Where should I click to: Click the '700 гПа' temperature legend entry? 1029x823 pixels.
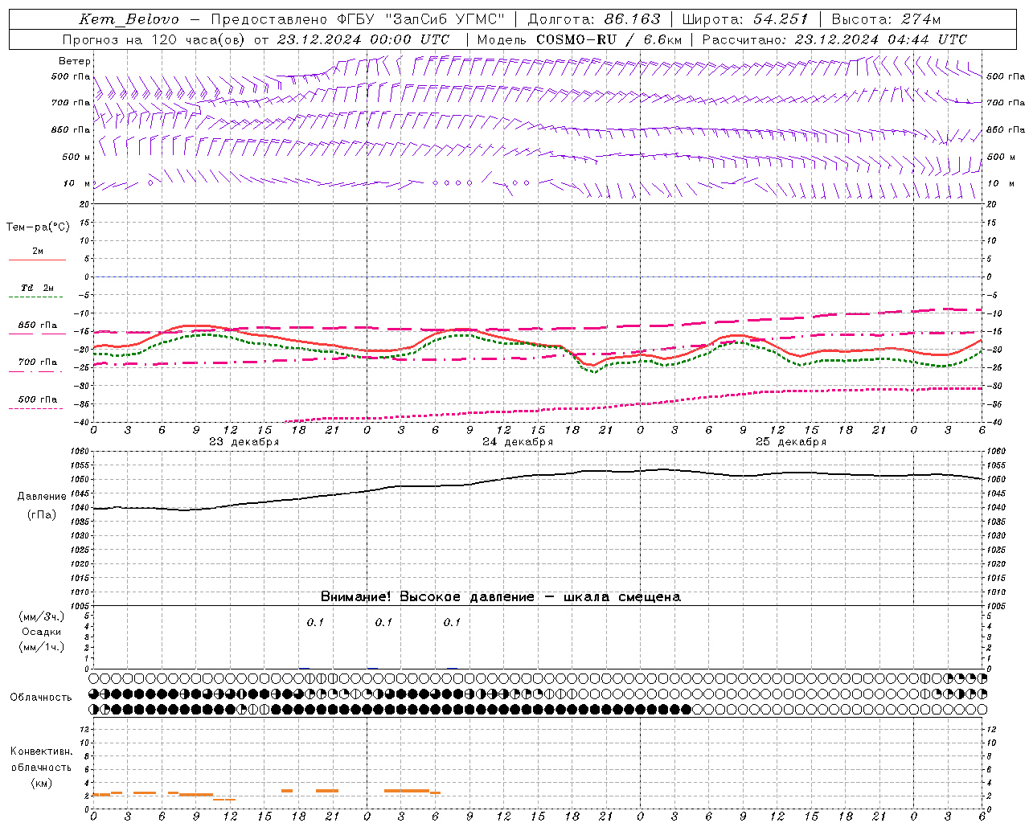38,362
